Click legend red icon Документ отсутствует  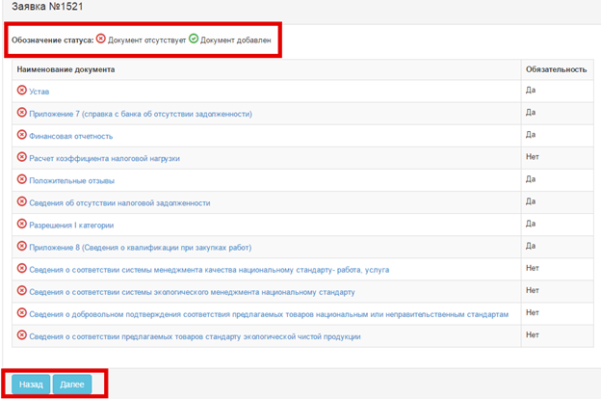tap(101, 39)
